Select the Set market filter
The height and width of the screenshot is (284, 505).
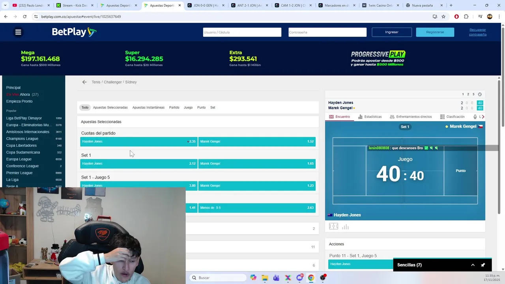pyautogui.click(x=213, y=107)
